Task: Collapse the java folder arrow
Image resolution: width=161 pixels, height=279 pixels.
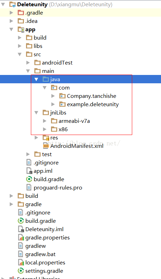Action: point(36,79)
